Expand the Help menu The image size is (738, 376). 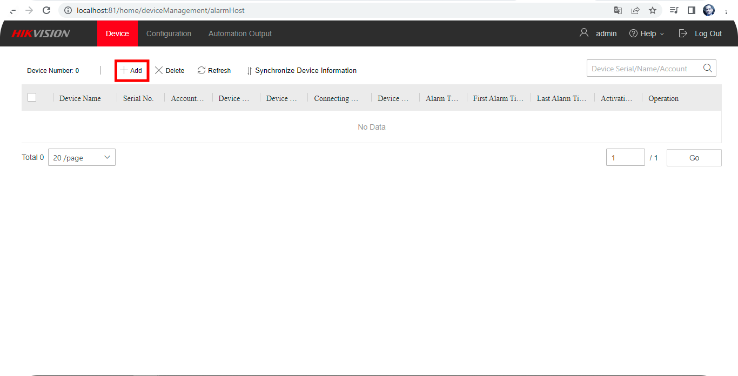(x=647, y=33)
